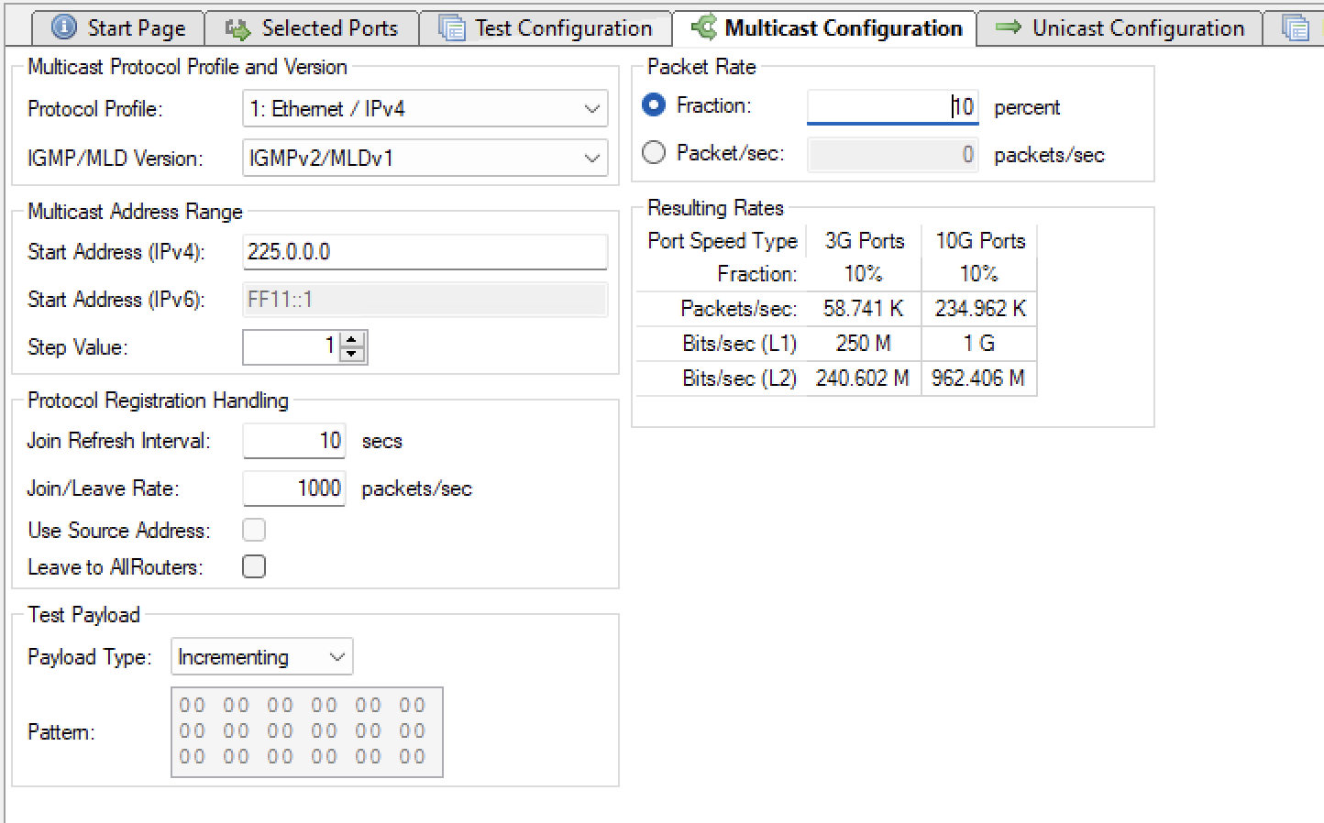Image resolution: width=1324 pixels, height=823 pixels.
Task: Enable Leave to AllRouters
Action: [x=253, y=566]
